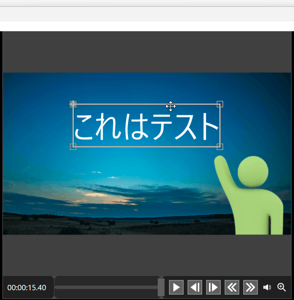Click the seek bar track before the handle
This screenshot has height=300, width=294.
pos(106,287)
